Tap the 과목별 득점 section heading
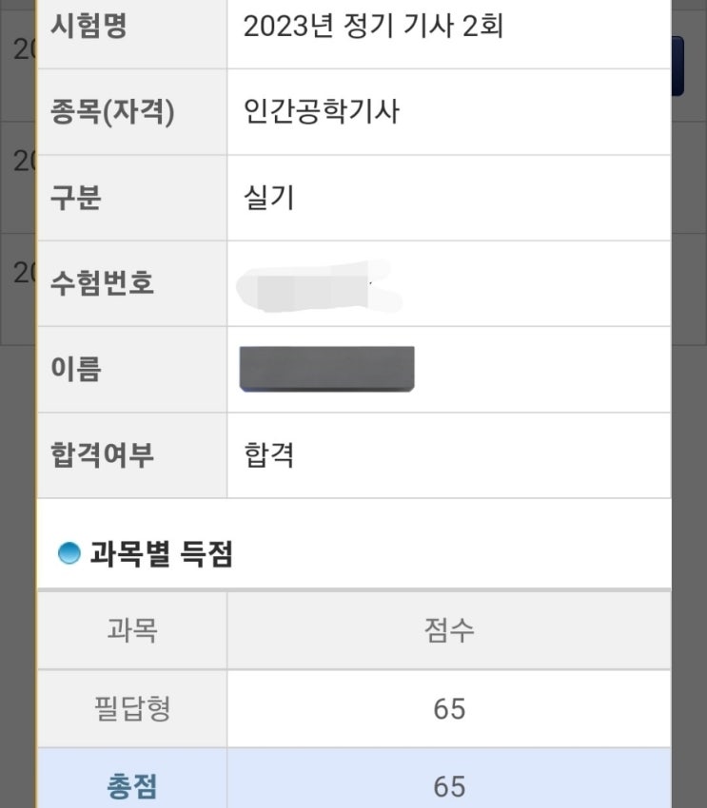707x808 pixels. (x=161, y=554)
